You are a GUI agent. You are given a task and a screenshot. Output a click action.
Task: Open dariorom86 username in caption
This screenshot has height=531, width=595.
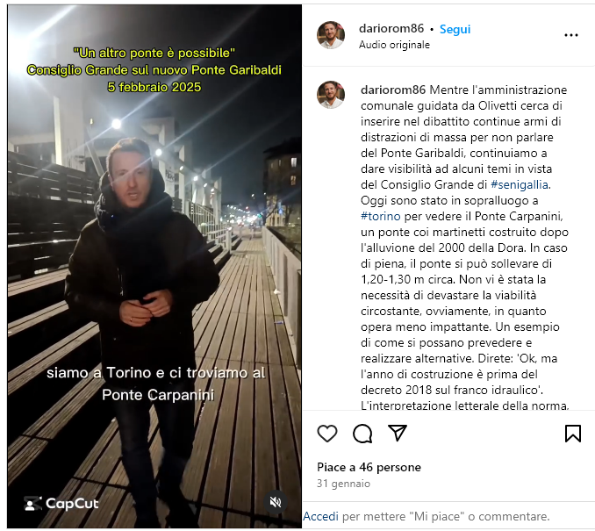(x=393, y=90)
